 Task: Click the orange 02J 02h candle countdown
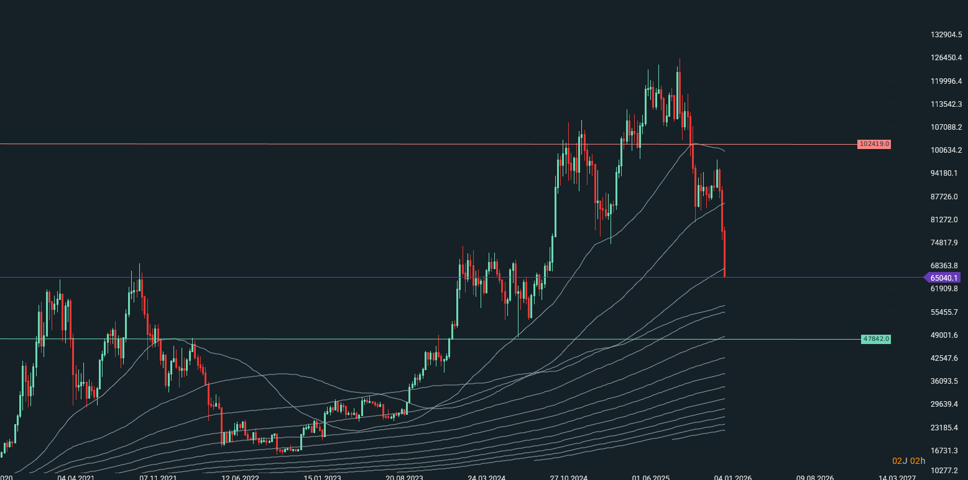pos(909,461)
